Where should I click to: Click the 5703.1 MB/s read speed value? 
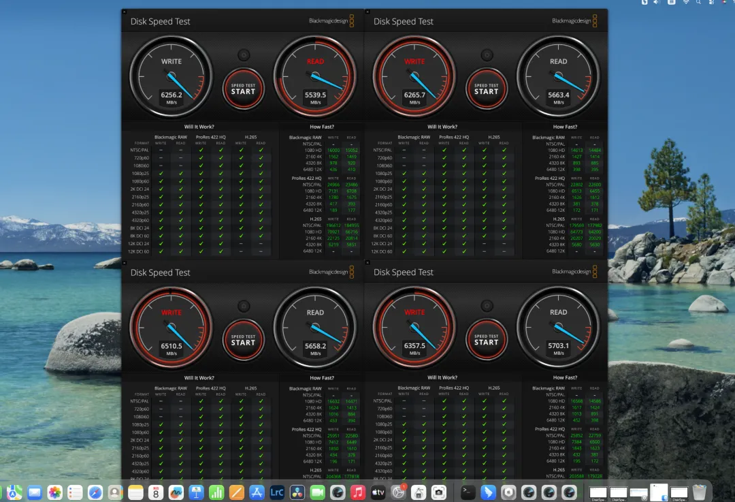pyautogui.click(x=559, y=346)
